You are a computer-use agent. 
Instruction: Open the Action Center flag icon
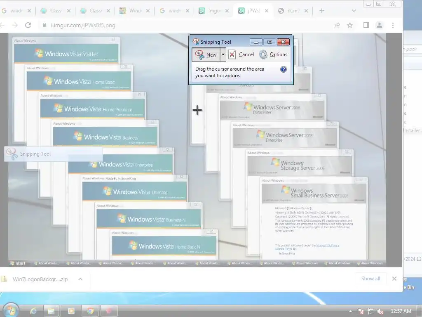pos(361,311)
